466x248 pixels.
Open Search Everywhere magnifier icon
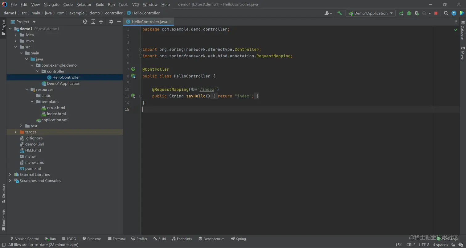coord(446,13)
